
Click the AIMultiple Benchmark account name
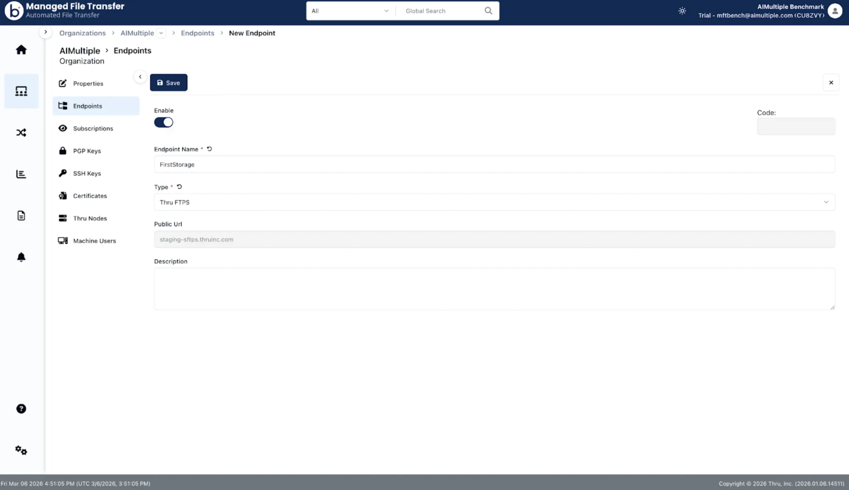point(791,7)
